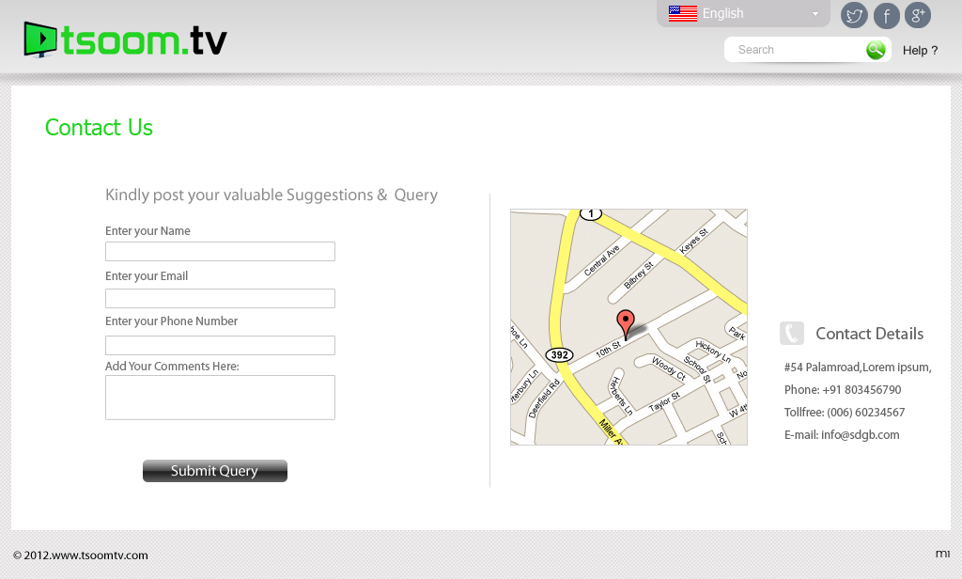Image resolution: width=962 pixels, height=579 pixels.
Task: Click the route 392 marker on map
Action: 559,355
